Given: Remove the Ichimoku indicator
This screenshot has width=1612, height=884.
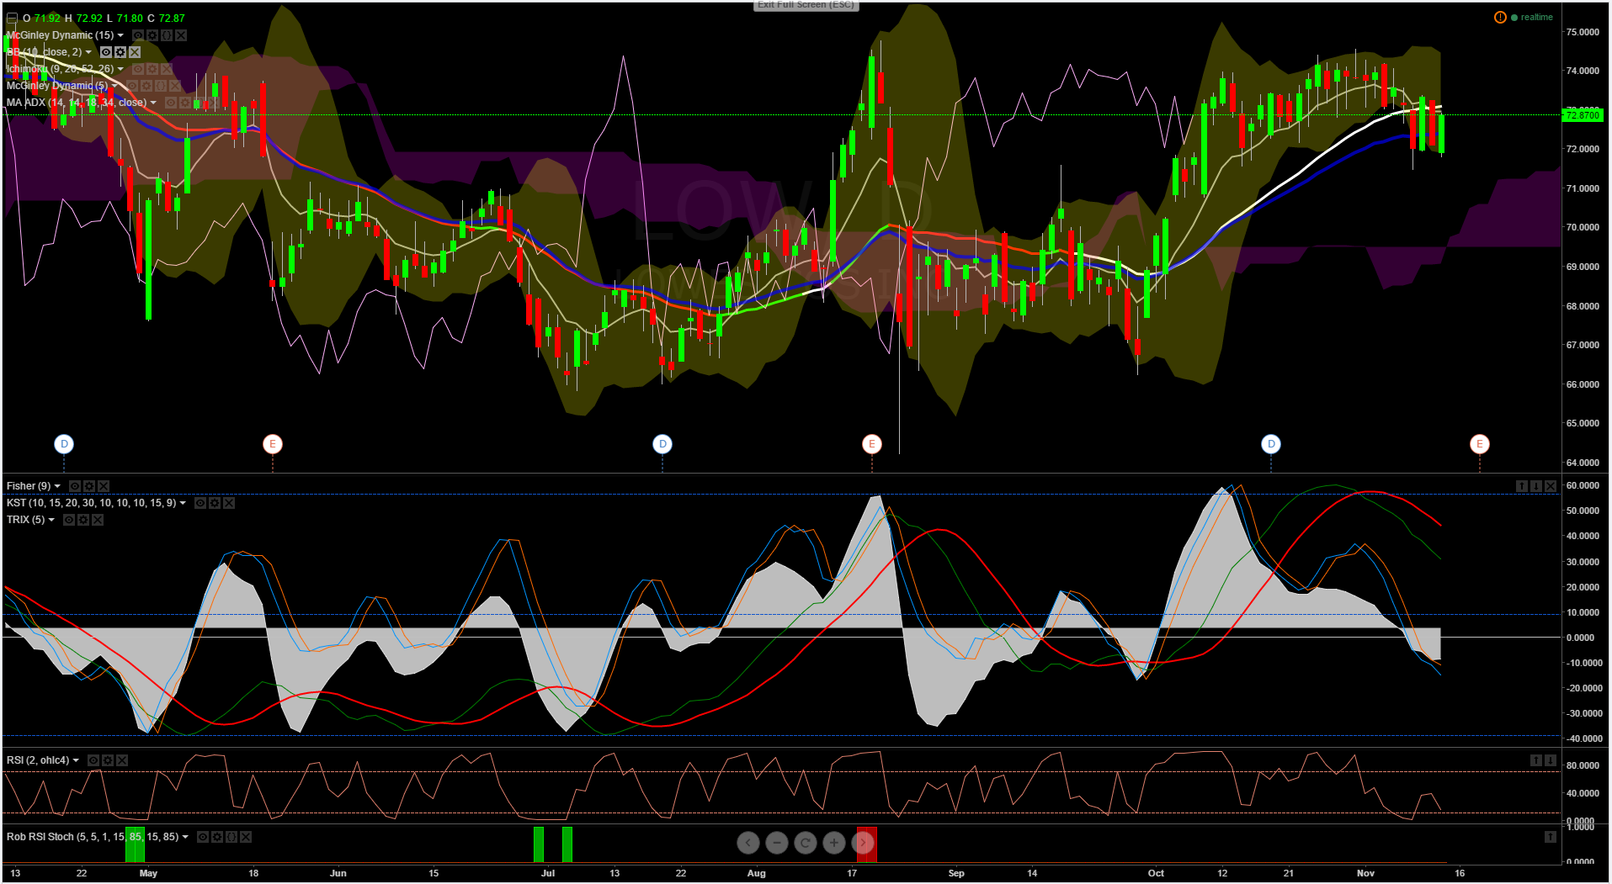Looking at the screenshot, I should [x=167, y=69].
